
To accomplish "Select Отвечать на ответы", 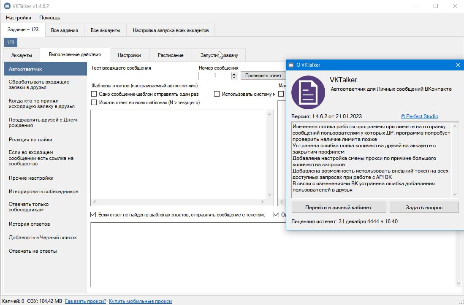I will 45,251.
